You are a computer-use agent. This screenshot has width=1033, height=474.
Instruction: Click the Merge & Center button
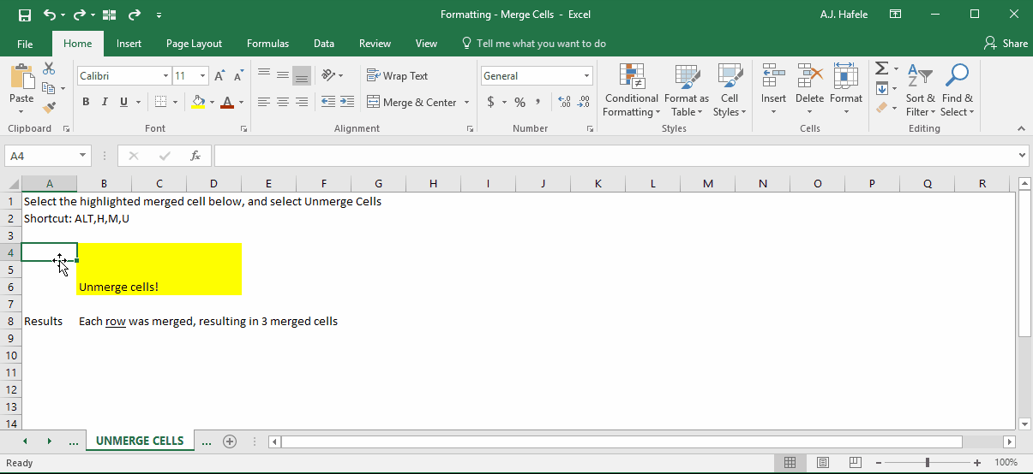click(411, 102)
